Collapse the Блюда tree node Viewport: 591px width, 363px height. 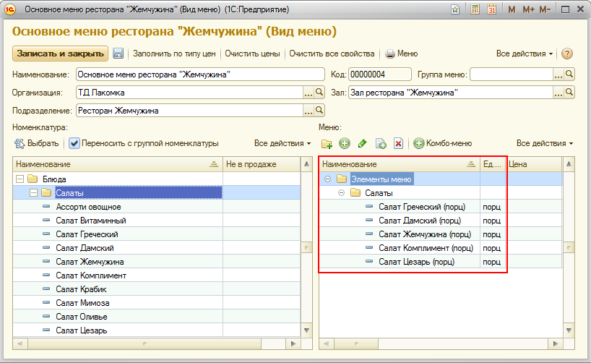[x=20, y=179]
